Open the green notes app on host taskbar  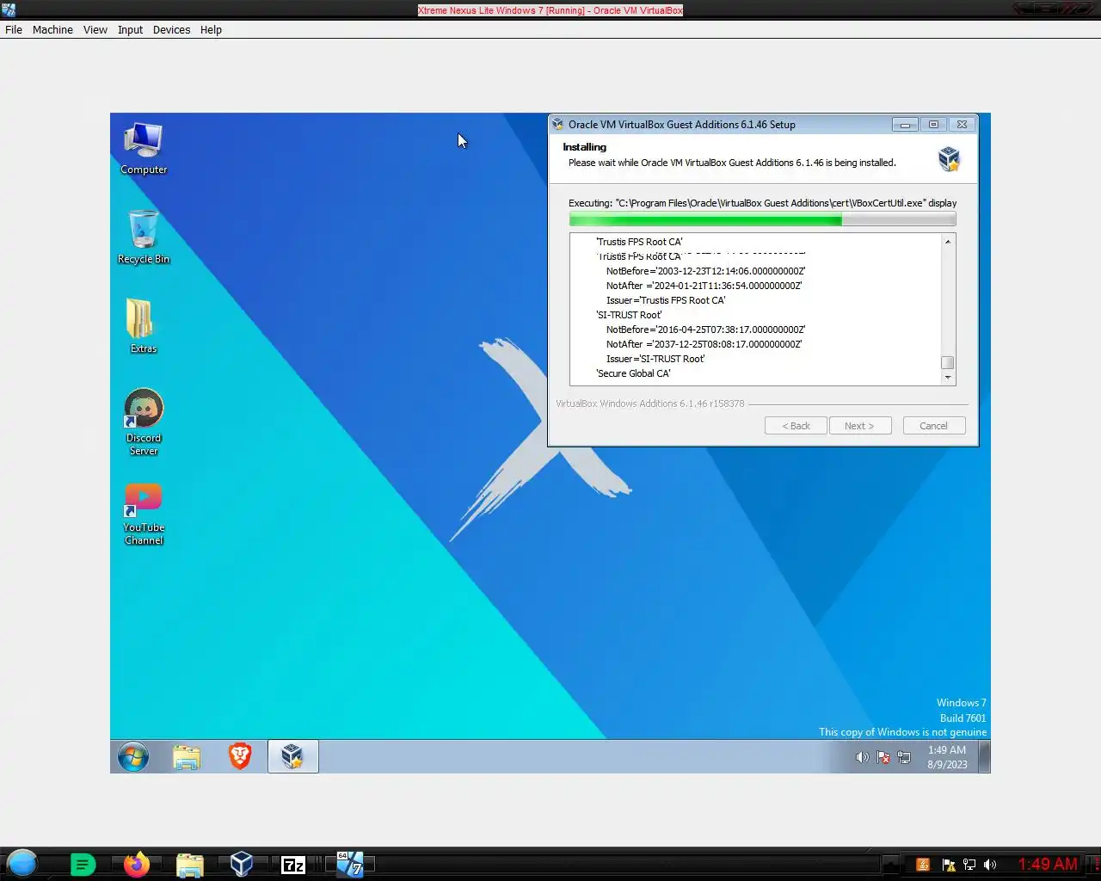83,865
